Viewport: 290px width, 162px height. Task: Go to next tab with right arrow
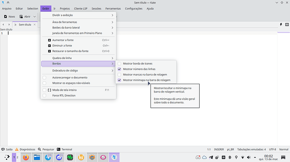tap(9, 25)
